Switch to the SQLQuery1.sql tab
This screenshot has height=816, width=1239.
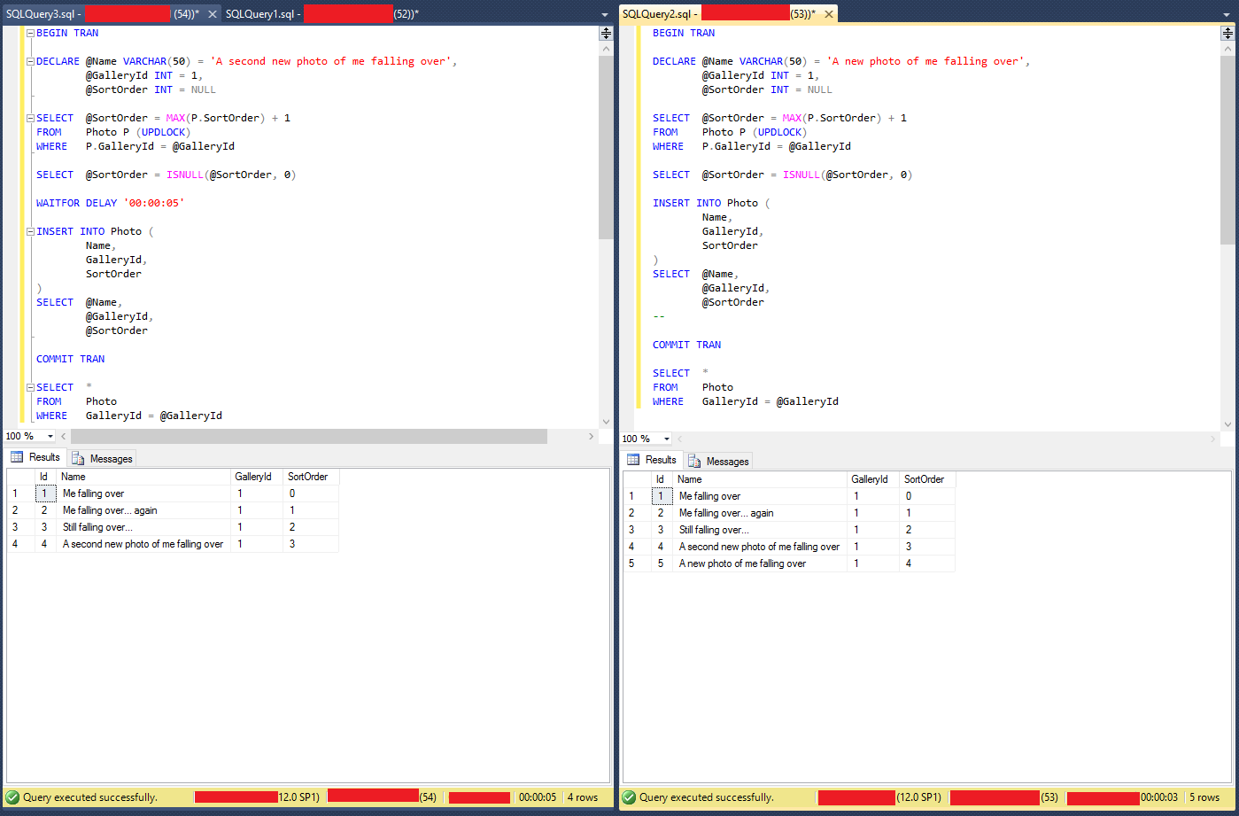[322, 14]
